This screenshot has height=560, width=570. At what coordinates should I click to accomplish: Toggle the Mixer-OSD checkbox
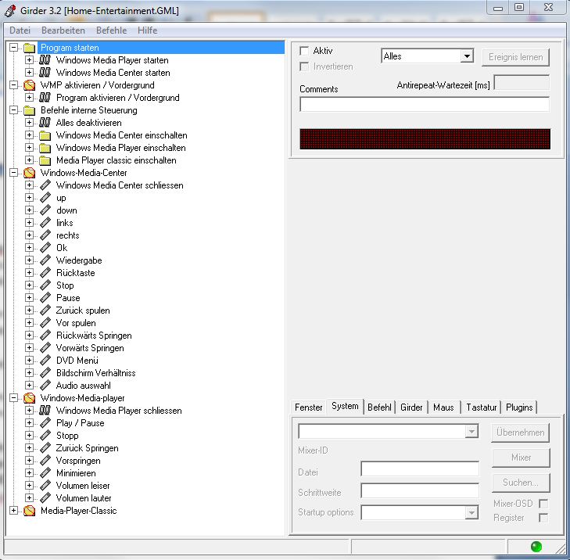coord(543,504)
